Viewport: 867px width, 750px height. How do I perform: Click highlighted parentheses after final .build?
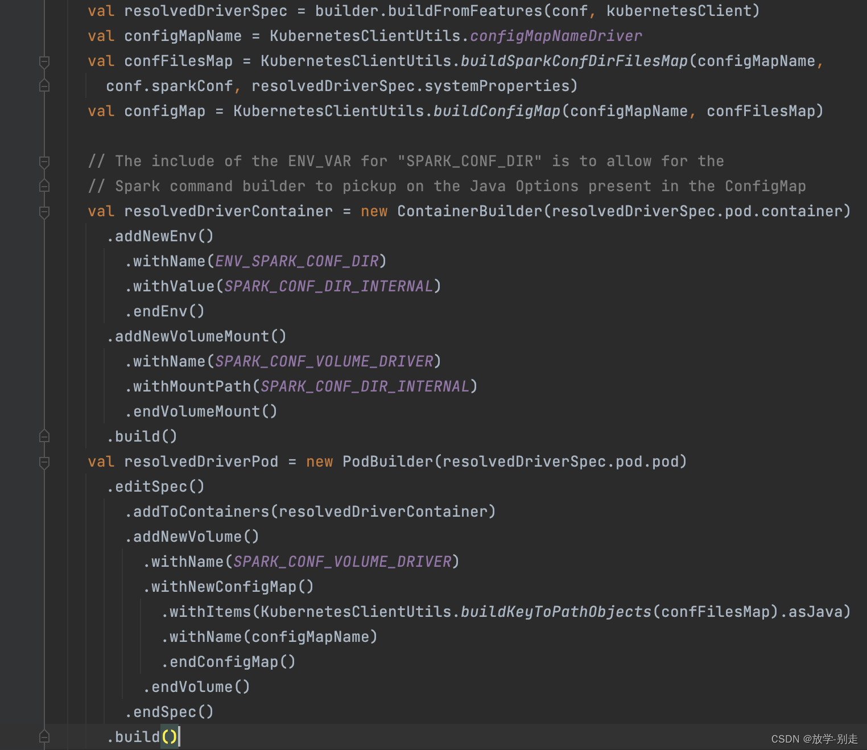click(x=170, y=737)
